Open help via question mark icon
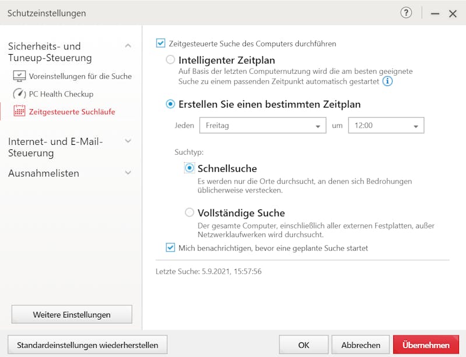The image size is (466, 357). pyautogui.click(x=406, y=13)
